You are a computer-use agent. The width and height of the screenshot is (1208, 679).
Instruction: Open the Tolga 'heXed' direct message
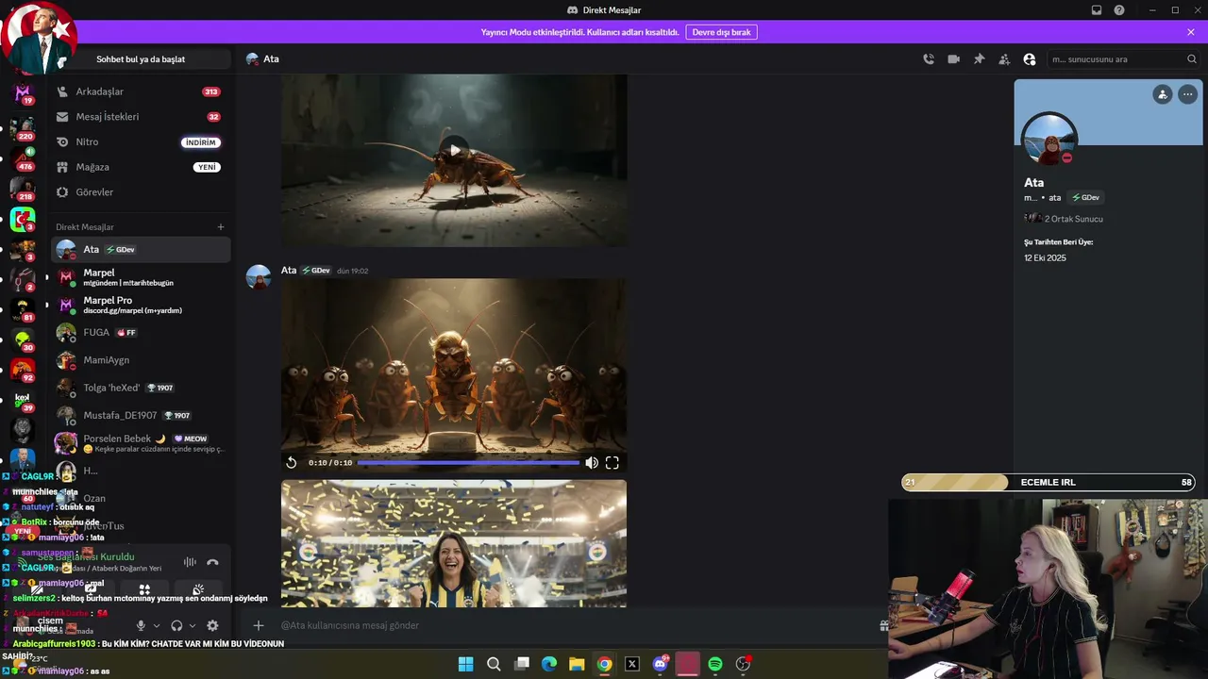click(141, 388)
